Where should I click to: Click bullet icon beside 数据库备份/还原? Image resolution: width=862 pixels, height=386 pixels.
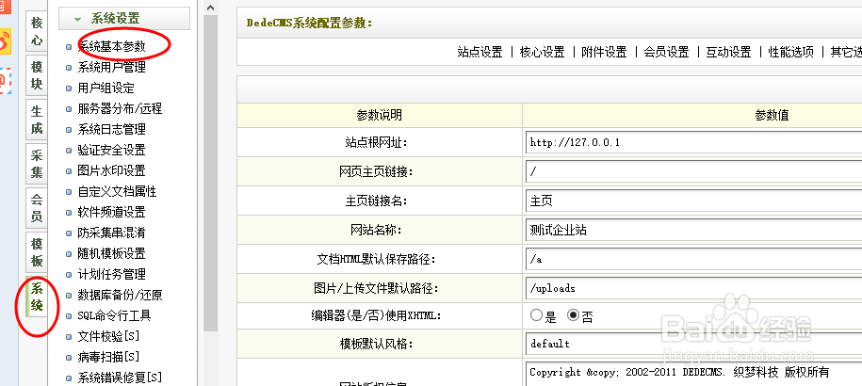[69, 296]
